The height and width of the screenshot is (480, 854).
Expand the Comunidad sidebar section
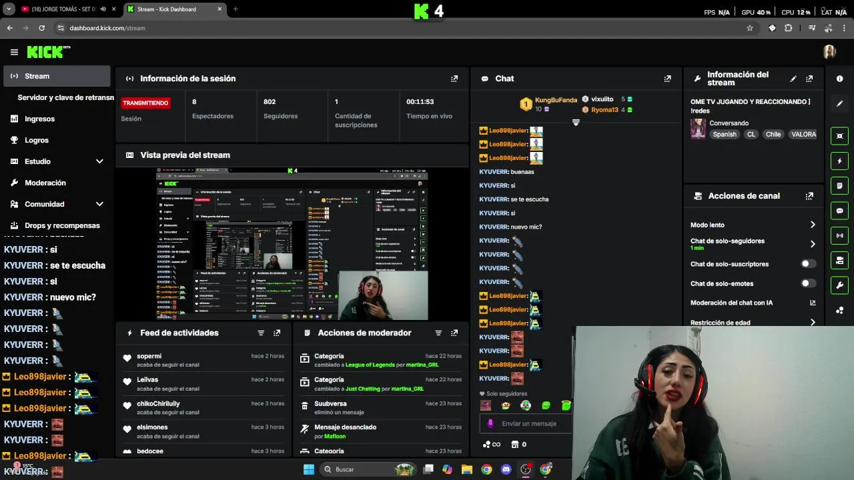click(99, 204)
